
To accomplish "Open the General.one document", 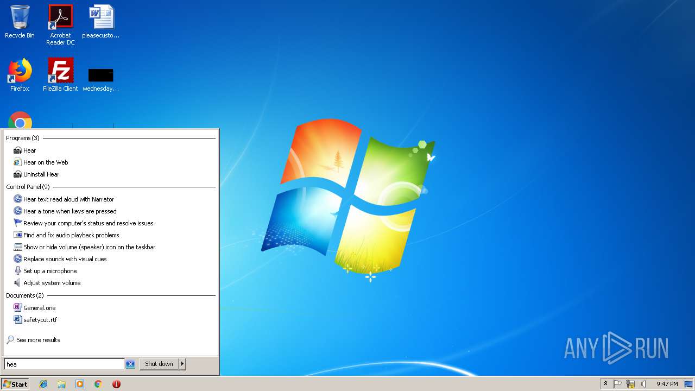I will [39, 308].
